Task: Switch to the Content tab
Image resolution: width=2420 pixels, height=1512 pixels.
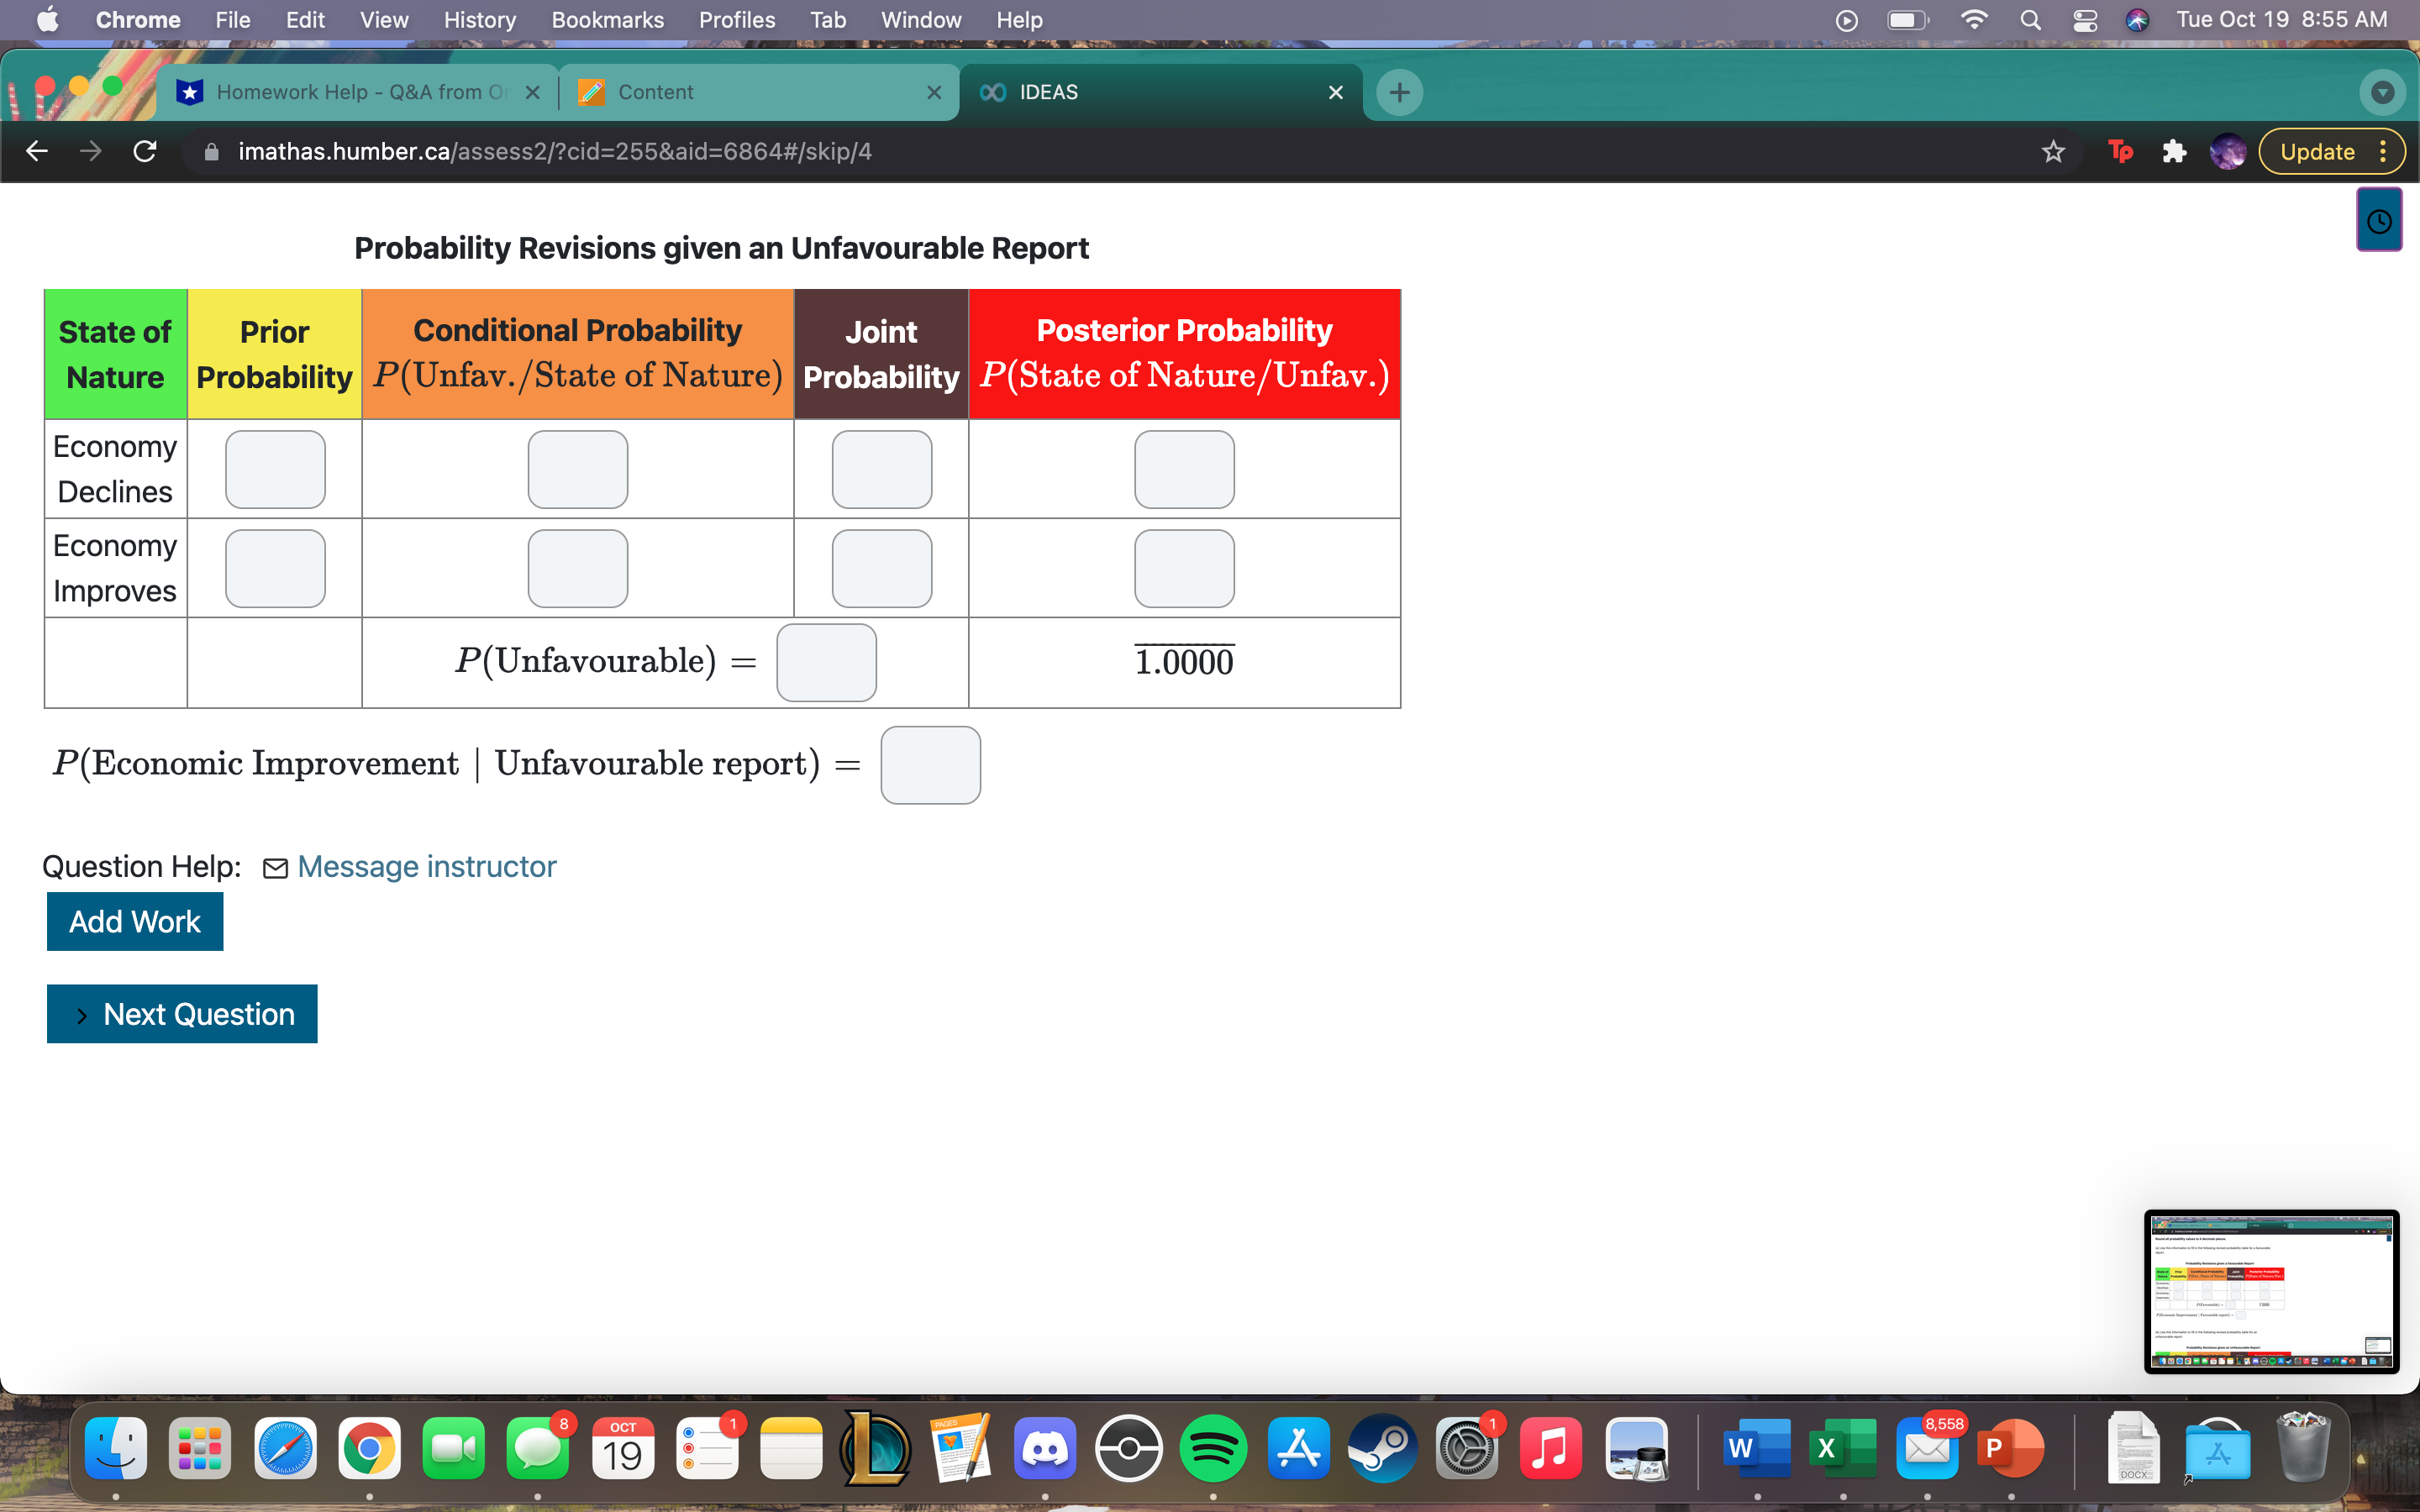Action: 655,92
